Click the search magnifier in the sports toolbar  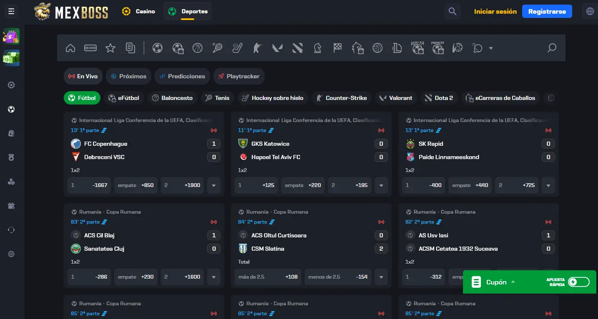(552, 48)
